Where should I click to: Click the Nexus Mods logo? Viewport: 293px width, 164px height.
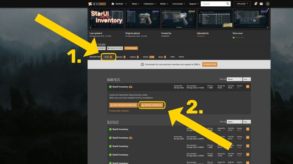[x=97, y=4]
